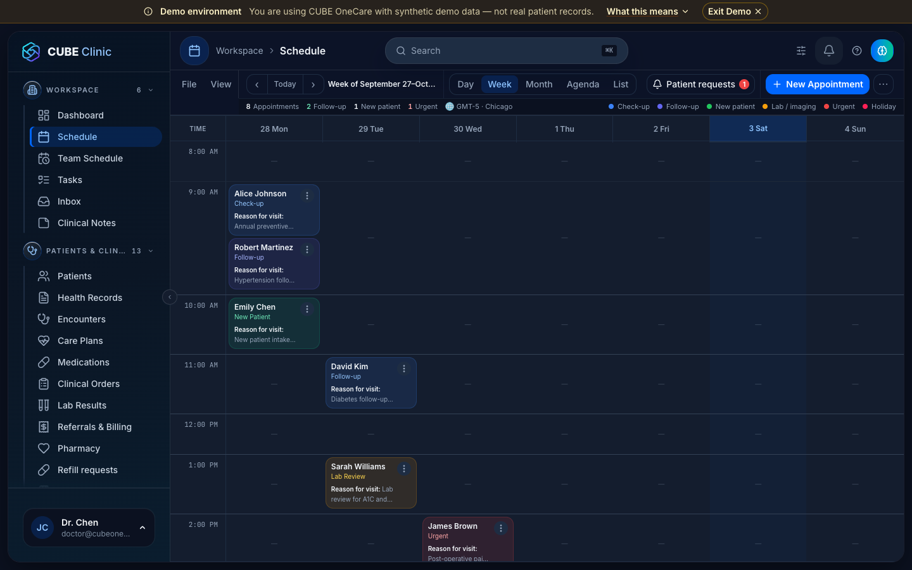Open Sarah Williams appointment options menu
The image size is (912, 570).
coord(404,469)
